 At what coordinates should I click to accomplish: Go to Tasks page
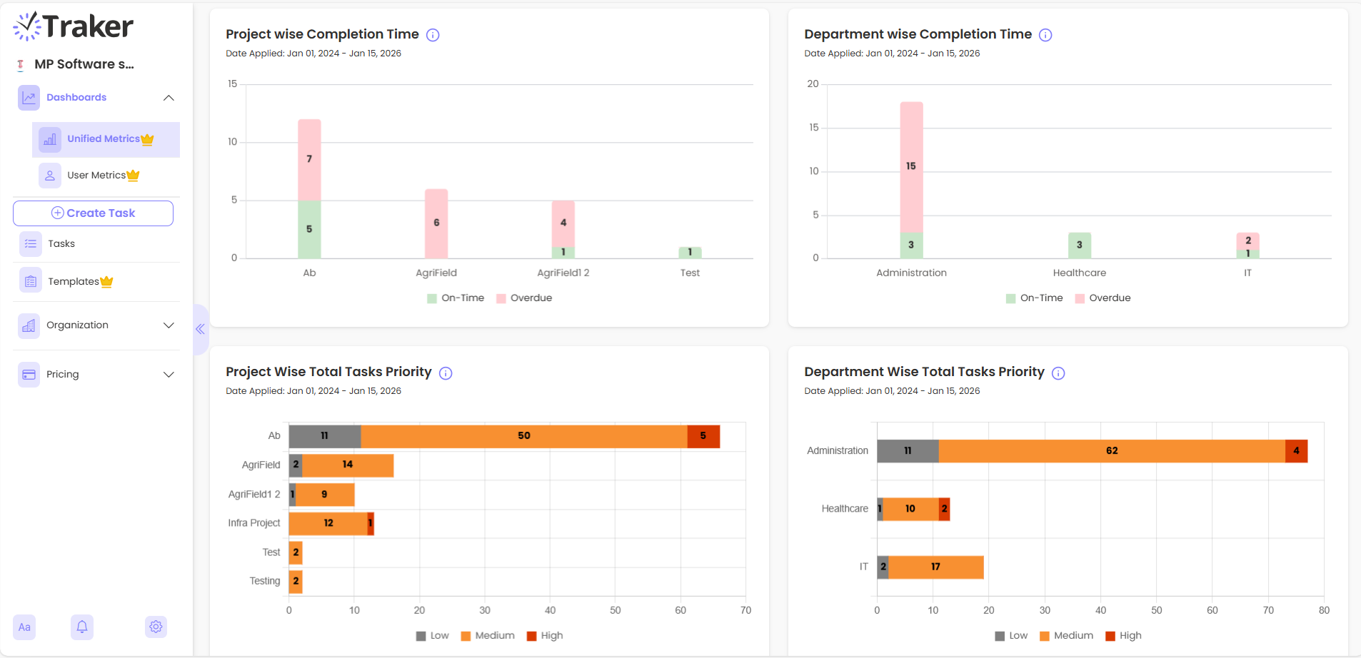pyautogui.click(x=61, y=244)
